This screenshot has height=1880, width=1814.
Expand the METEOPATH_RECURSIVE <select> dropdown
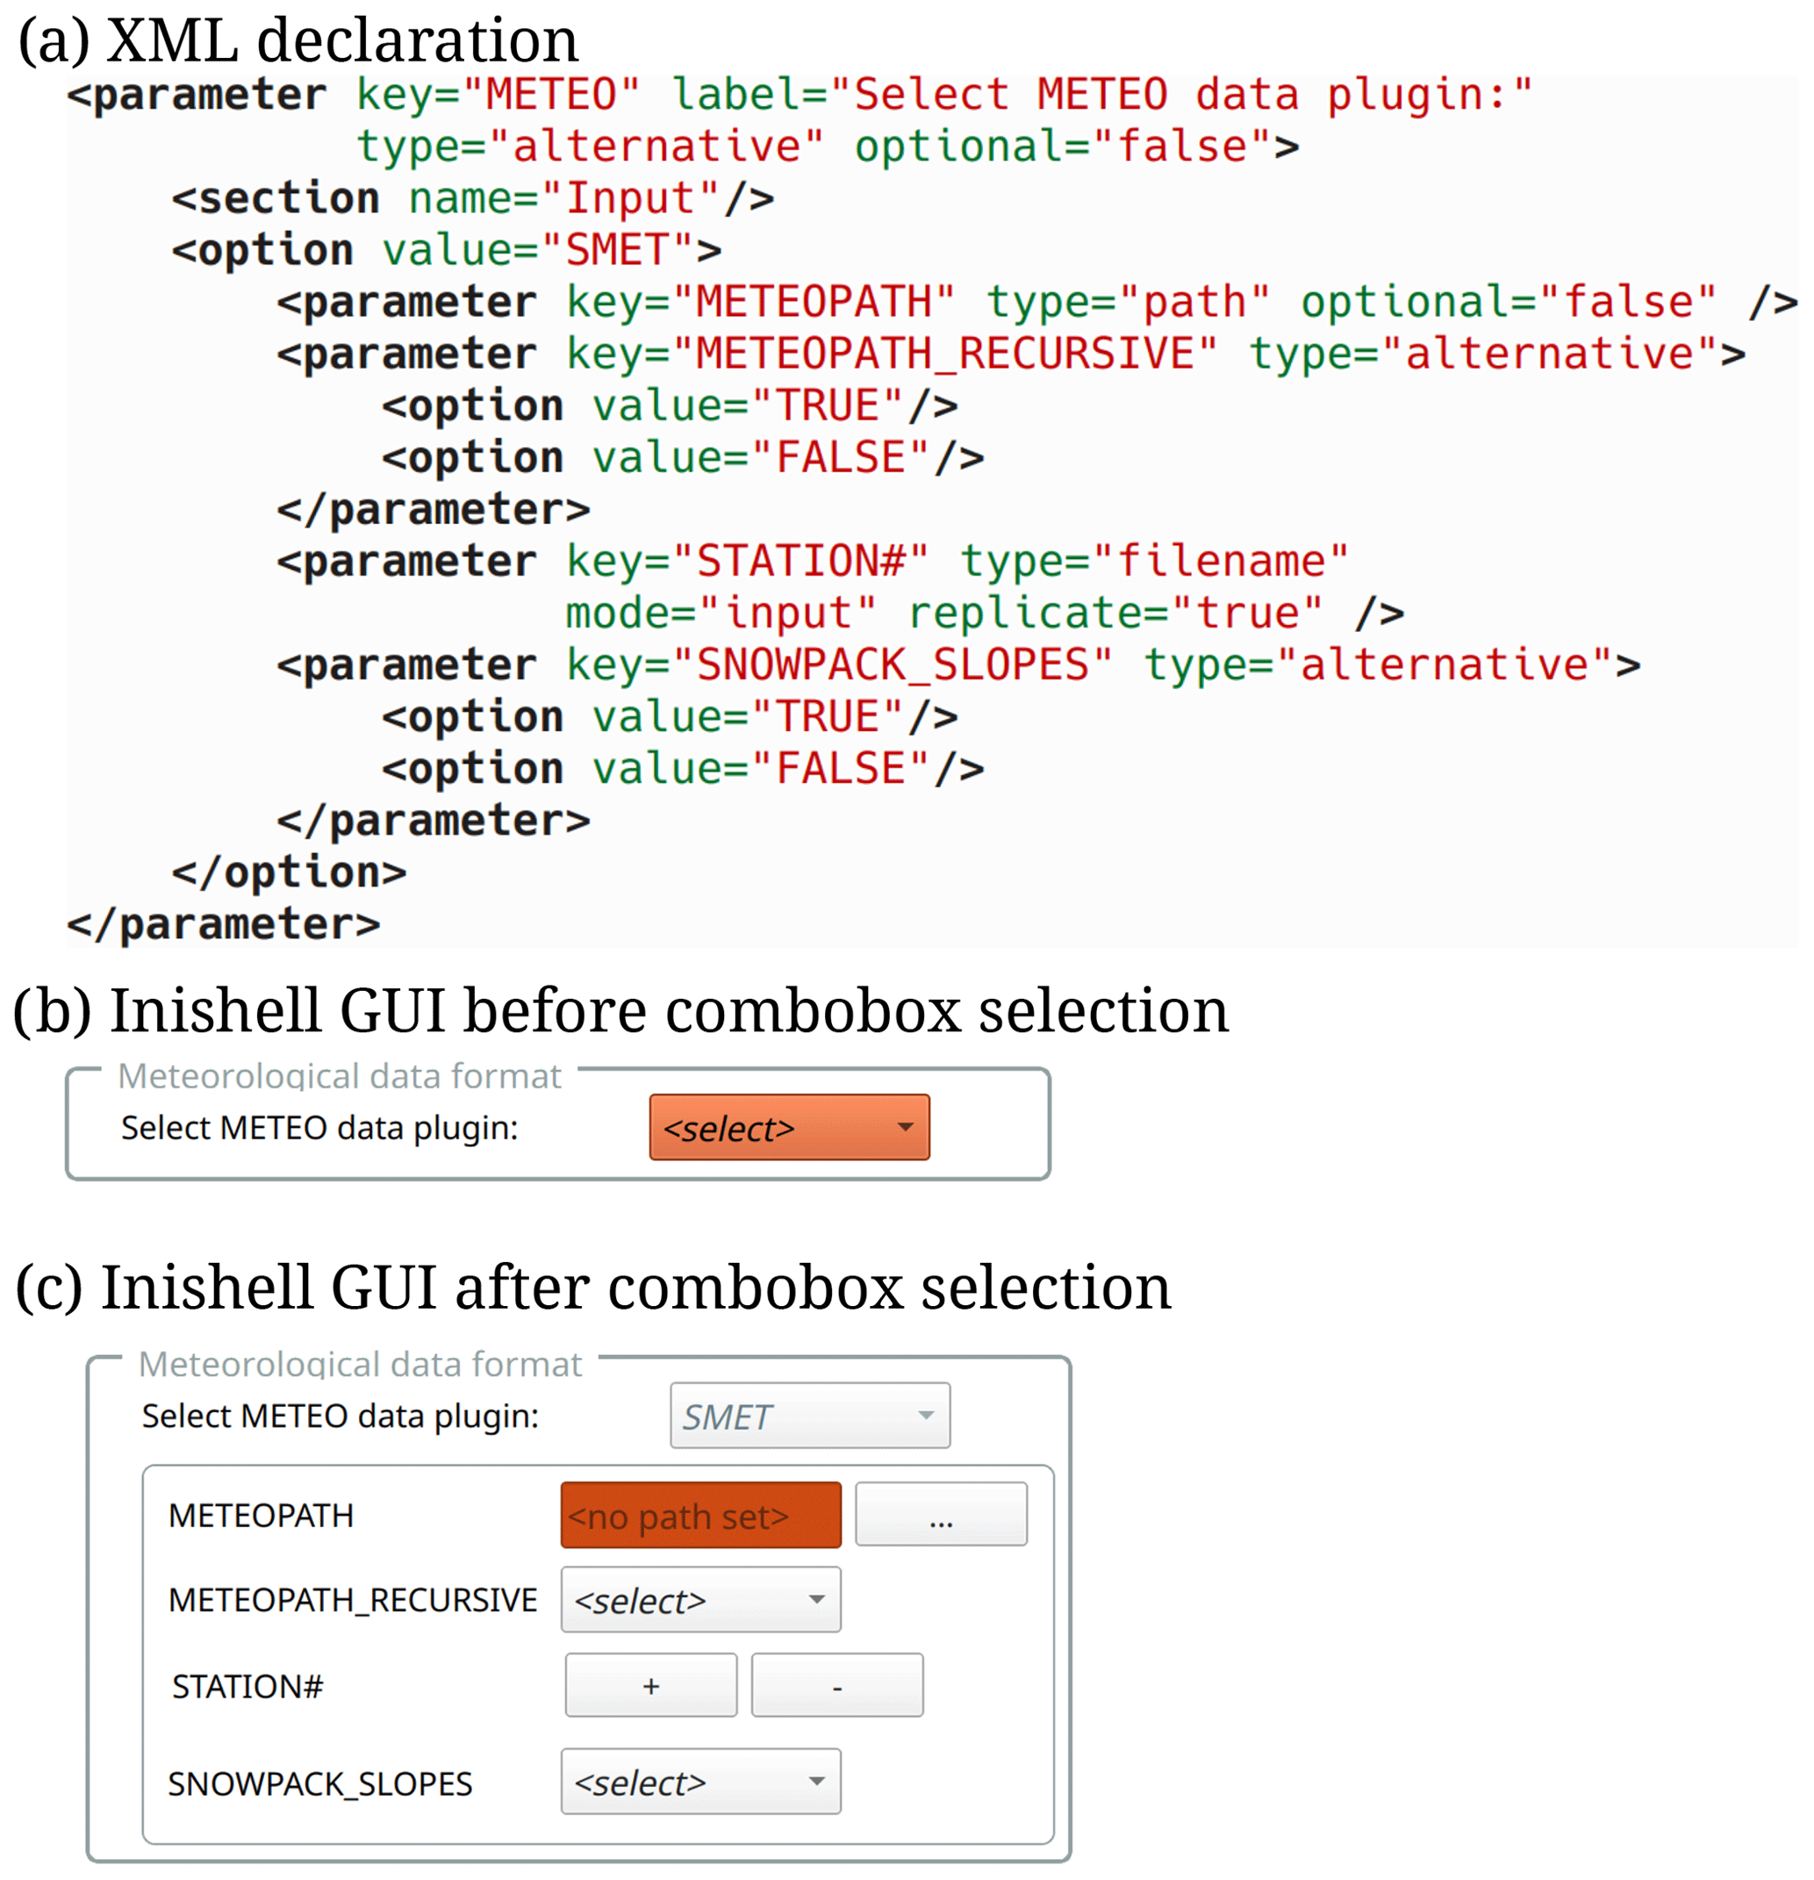700,1600
